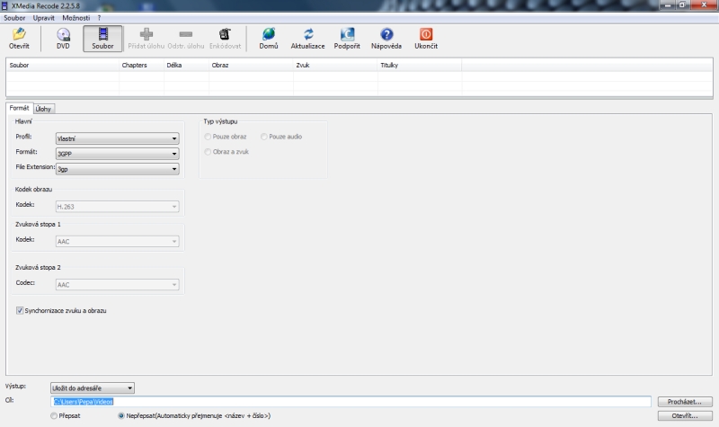
Task: Expand the File Extension dropdown
Action: tap(118, 169)
